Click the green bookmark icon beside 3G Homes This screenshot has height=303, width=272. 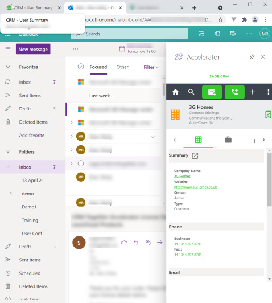point(268,114)
